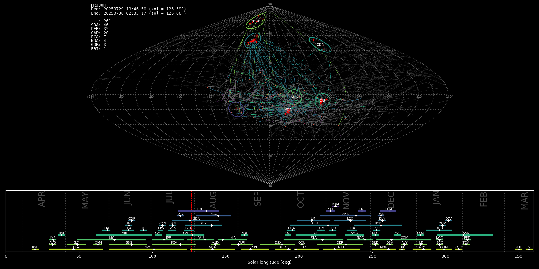This screenshot has width=539, height=269.
Task: Click the 200 tick on solar longitude axis
Action: 299,256
